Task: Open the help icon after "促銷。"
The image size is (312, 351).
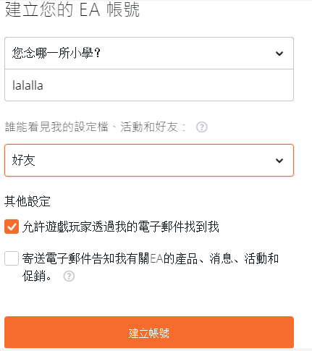Action: pyautogui.click(x=69, y=276)
